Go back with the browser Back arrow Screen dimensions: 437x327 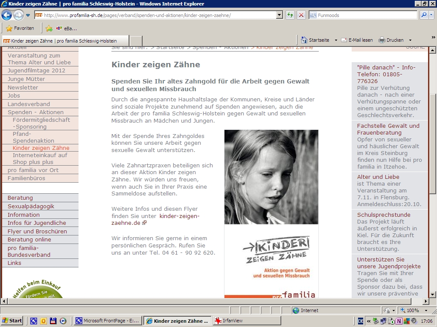tap(7, 15)
